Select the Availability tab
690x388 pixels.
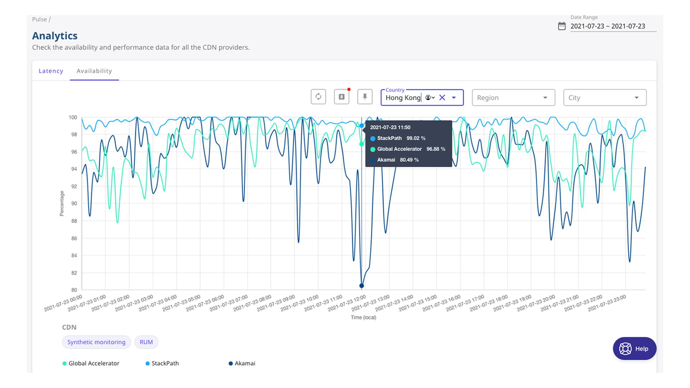[94, 71]
